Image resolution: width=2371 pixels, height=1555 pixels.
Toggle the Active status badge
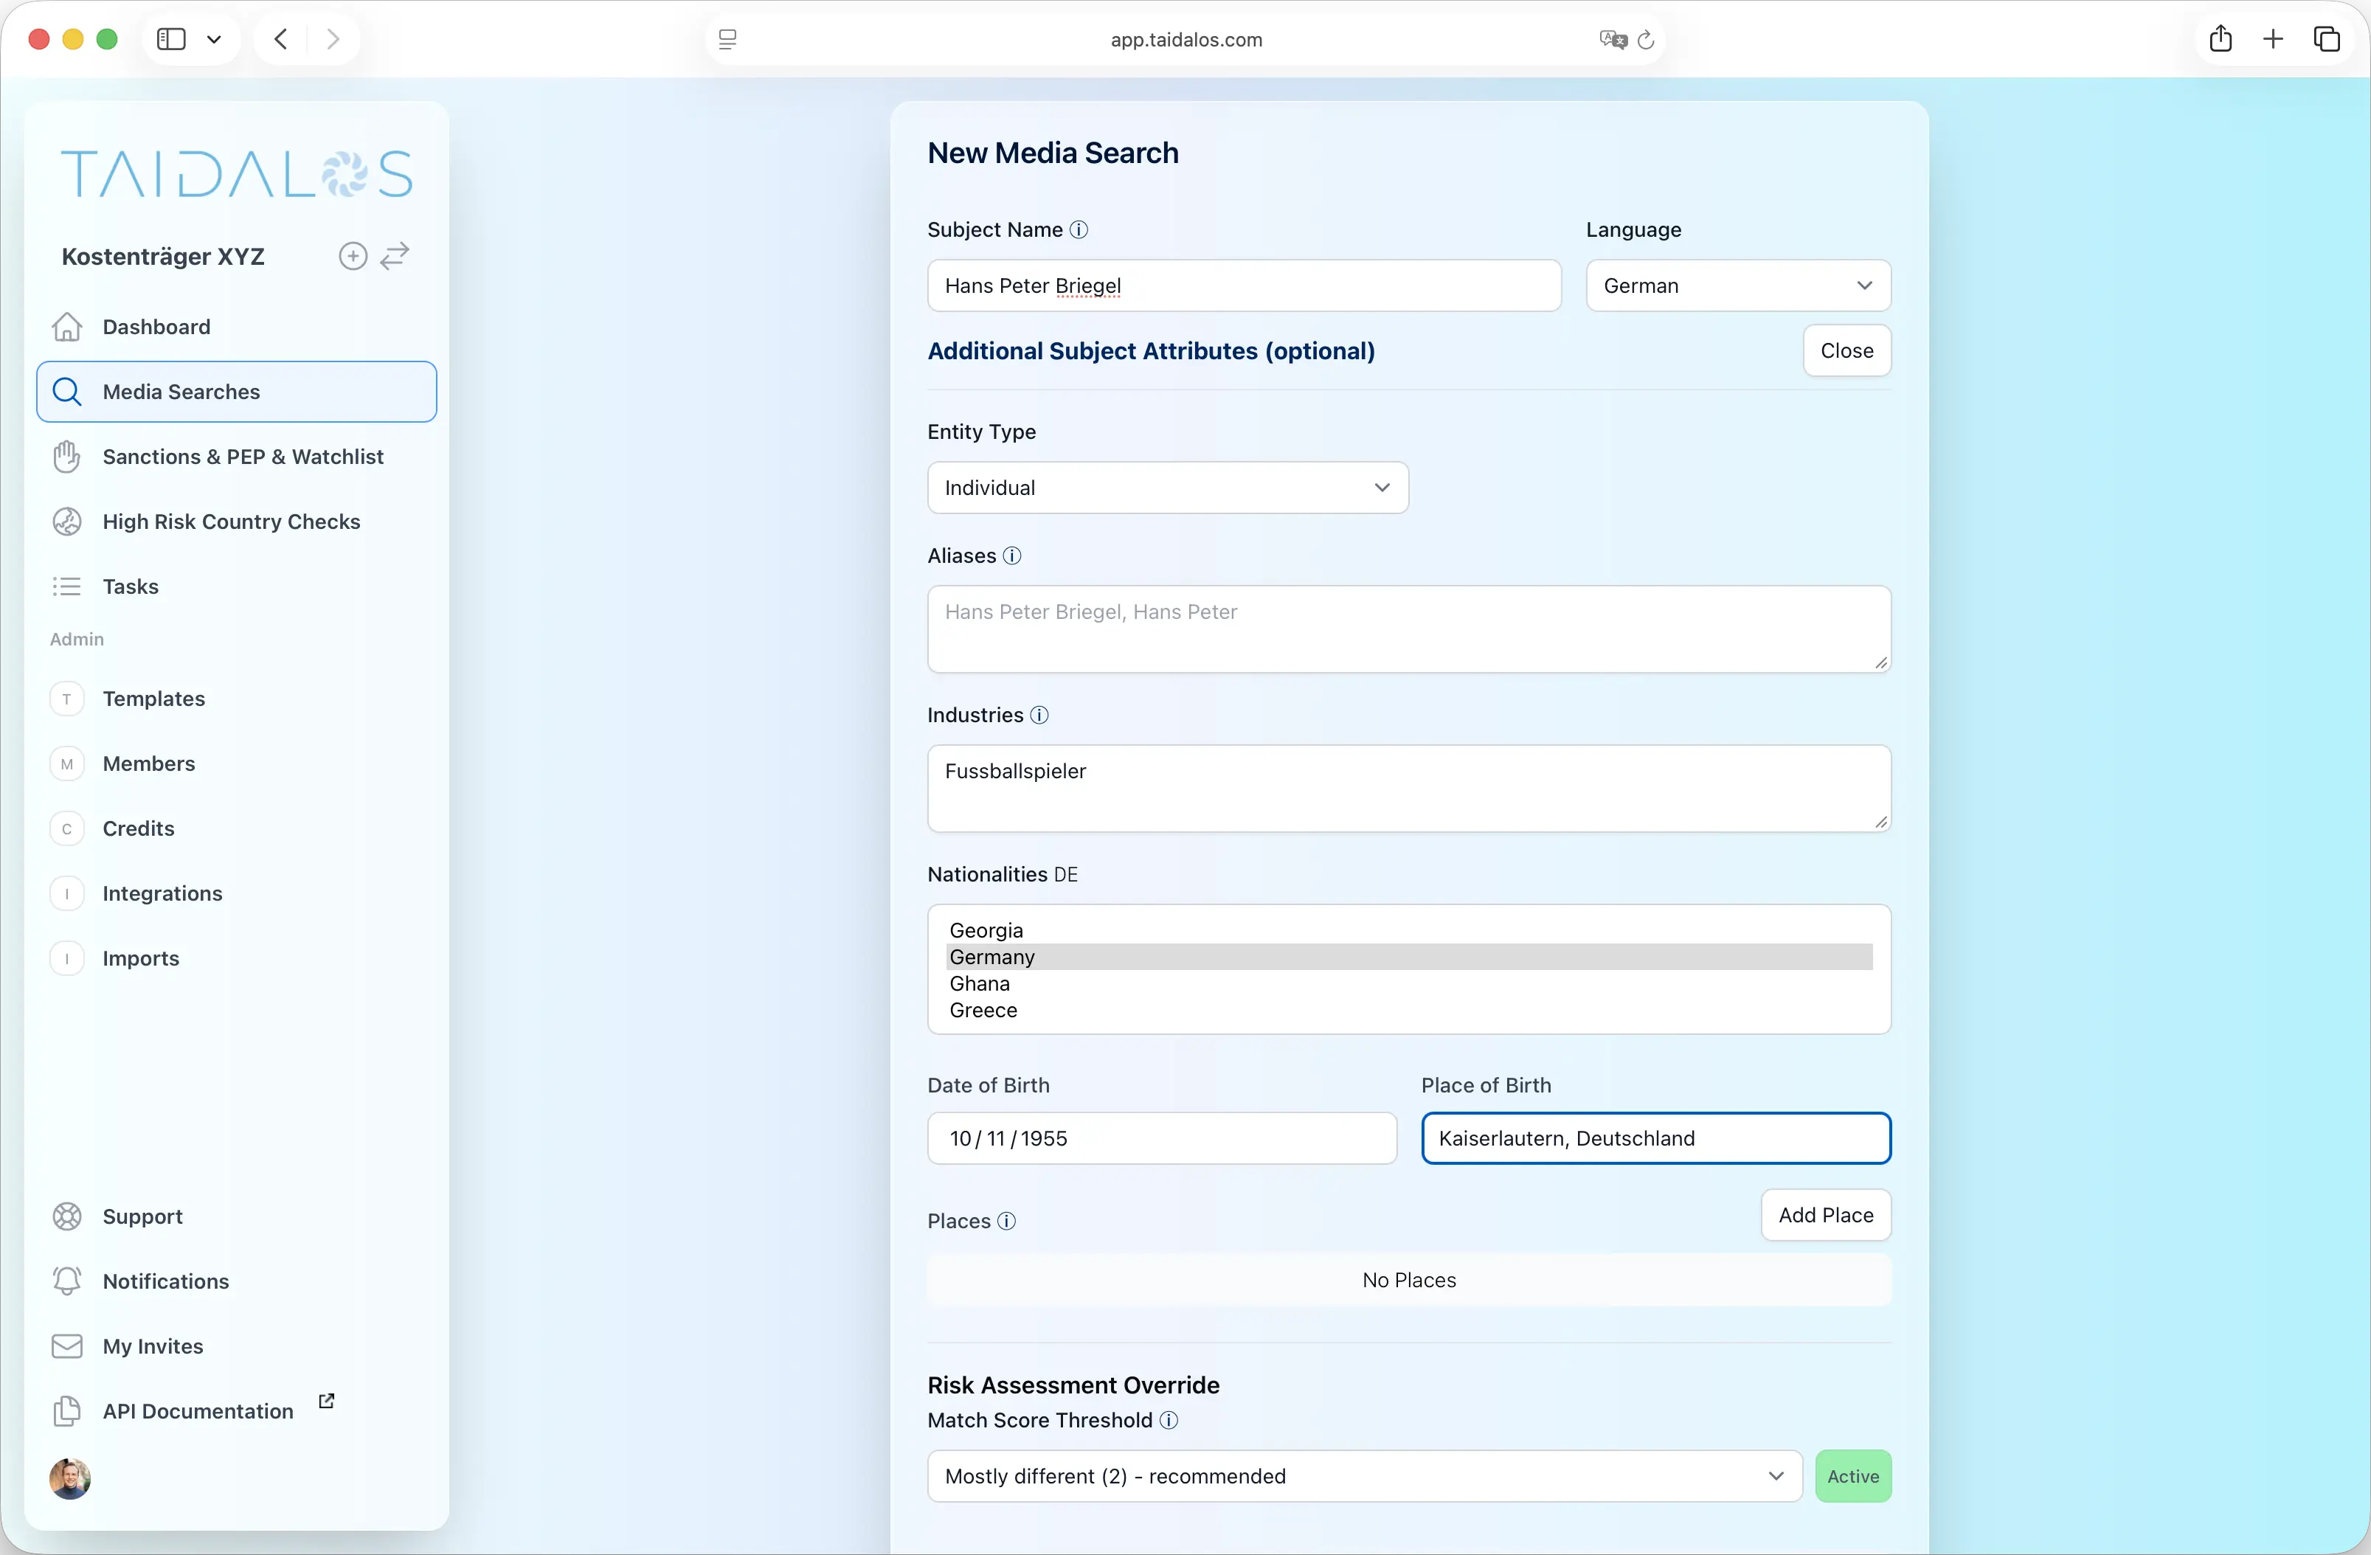[x=1852, y=1476]
